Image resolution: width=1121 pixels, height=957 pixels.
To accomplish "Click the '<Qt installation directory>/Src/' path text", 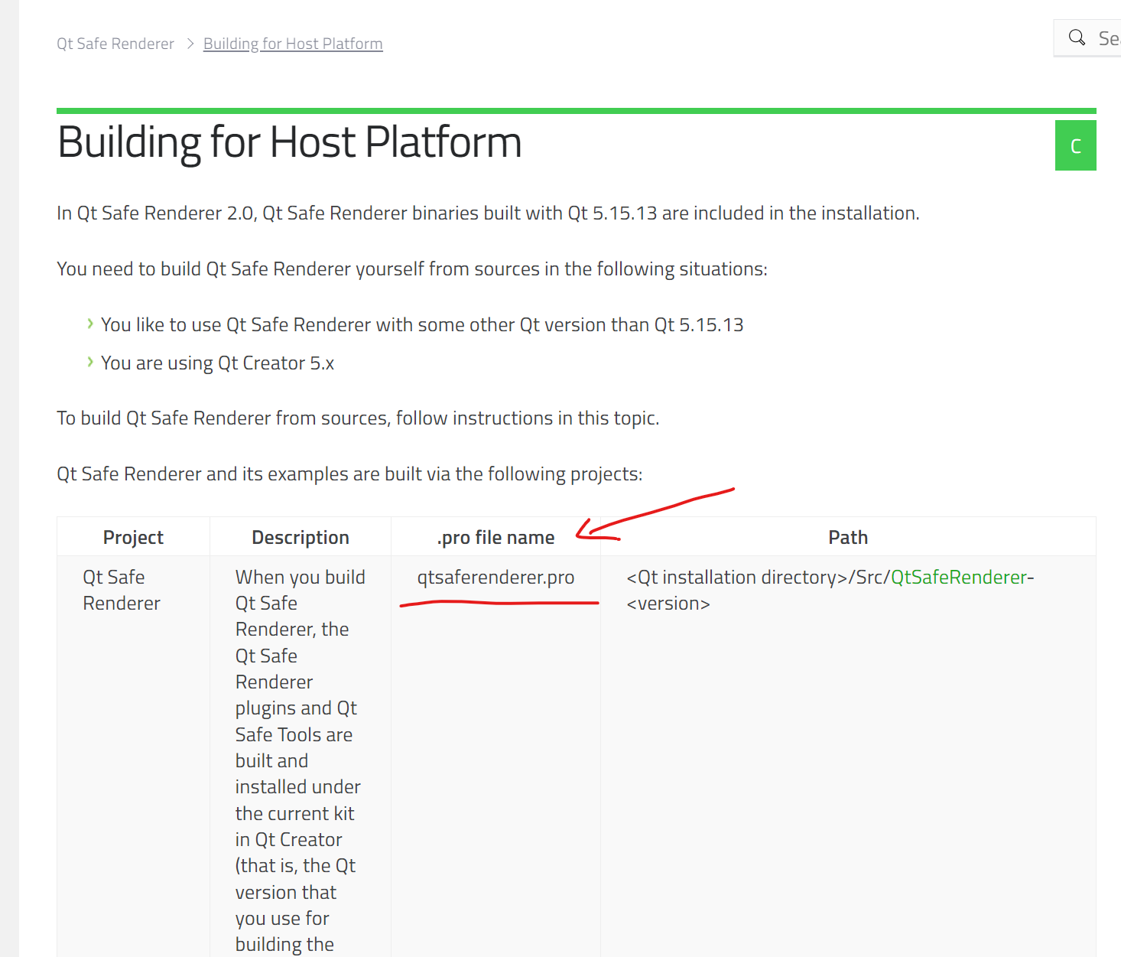I will pyautogui.click(x=758, y=577).
